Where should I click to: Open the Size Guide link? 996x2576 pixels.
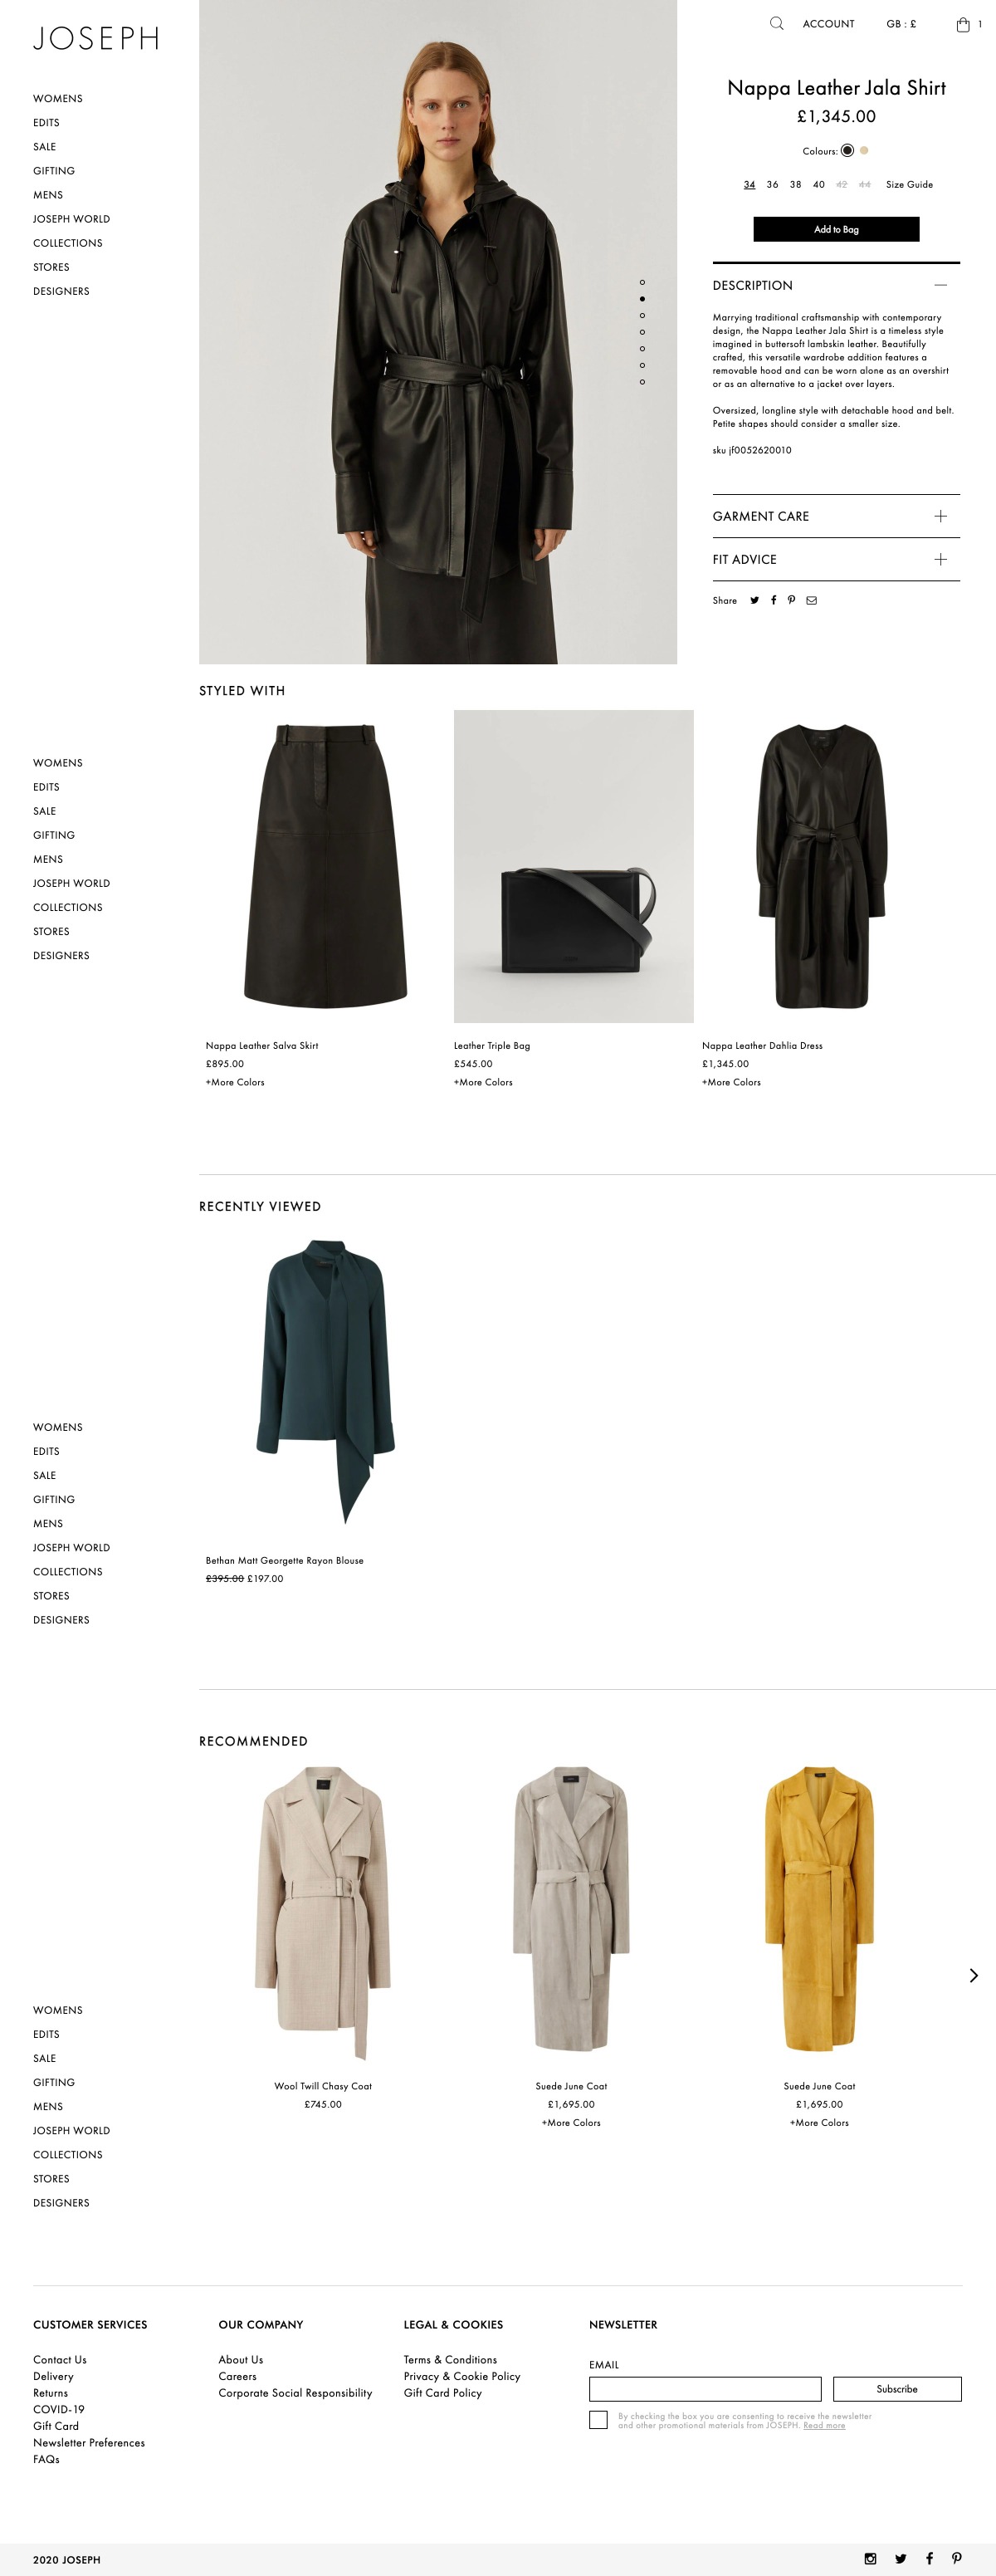(x=909, y=184)
